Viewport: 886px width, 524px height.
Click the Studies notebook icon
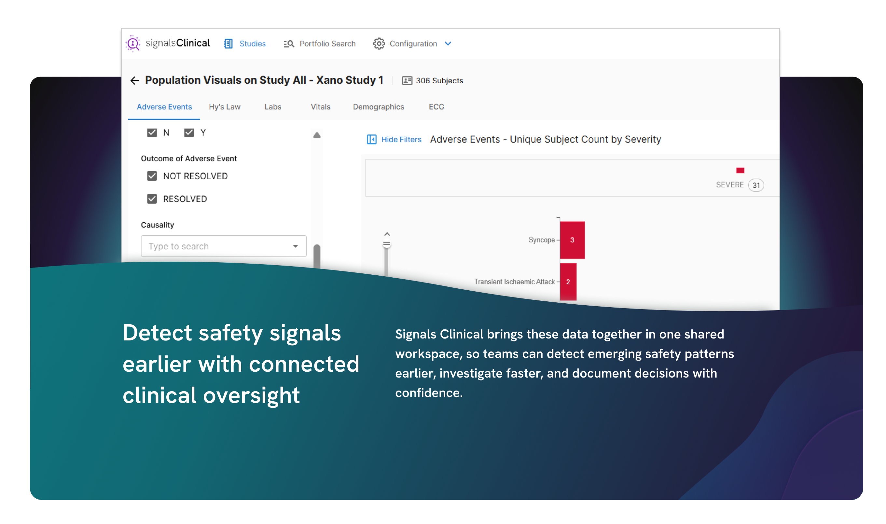[228, 43]
